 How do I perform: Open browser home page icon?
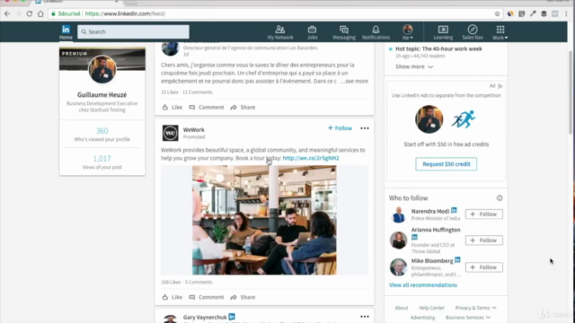(x=40, y=14)
